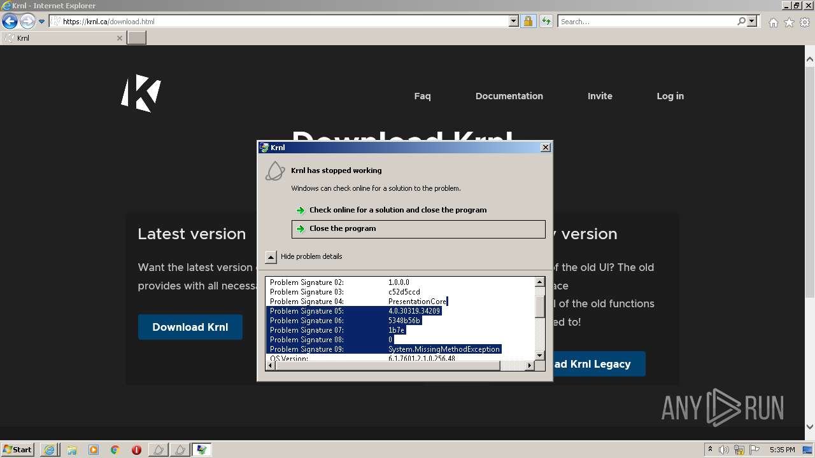
Task: Click the 4.0.30319.34209 version value
Action: [414, 311]
